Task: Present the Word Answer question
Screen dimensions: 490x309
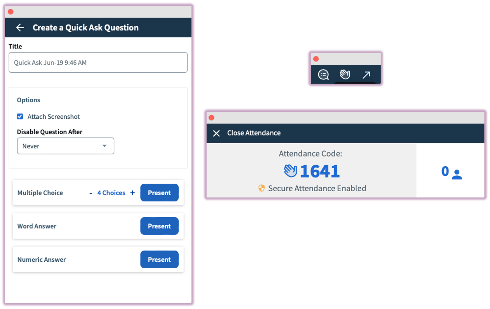Action: [159, 226]
